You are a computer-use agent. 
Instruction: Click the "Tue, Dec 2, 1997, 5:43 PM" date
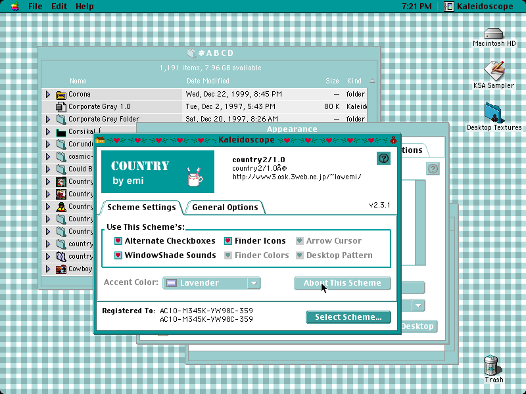point(231,107)
